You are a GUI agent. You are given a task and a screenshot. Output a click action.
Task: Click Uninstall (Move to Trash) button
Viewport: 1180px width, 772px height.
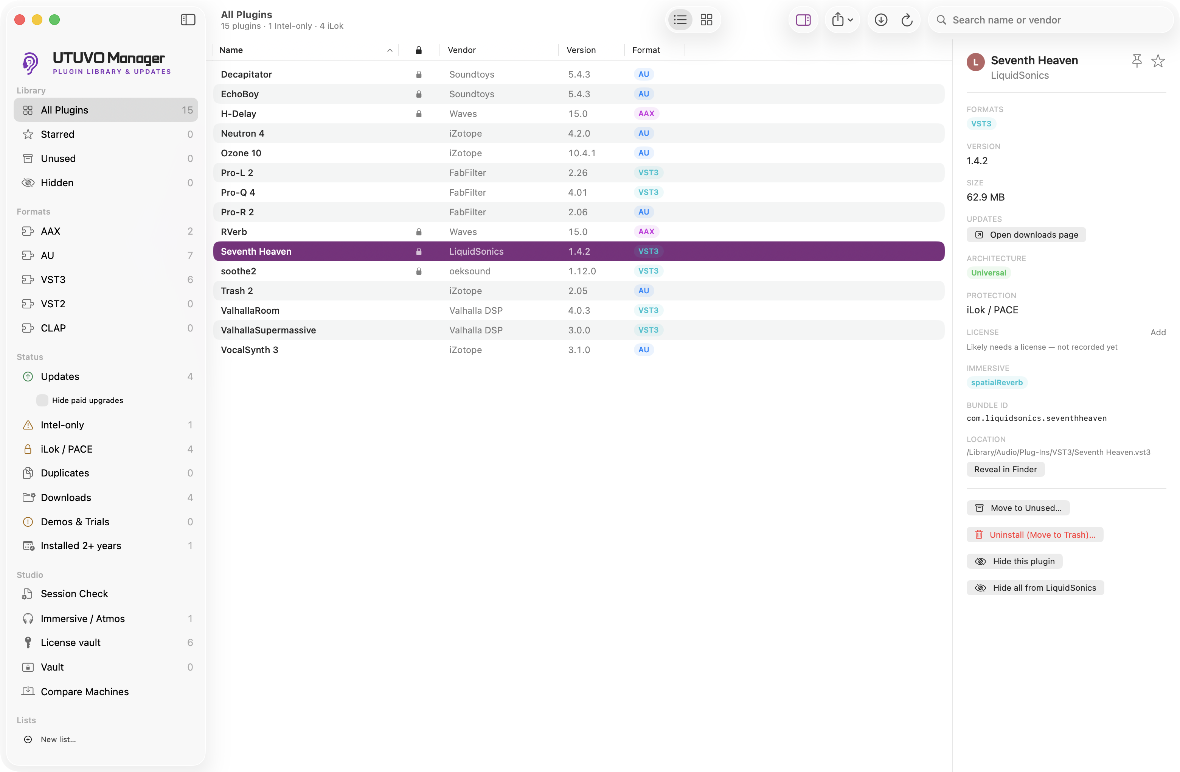pyautogui.click(x=1035, y=535)
